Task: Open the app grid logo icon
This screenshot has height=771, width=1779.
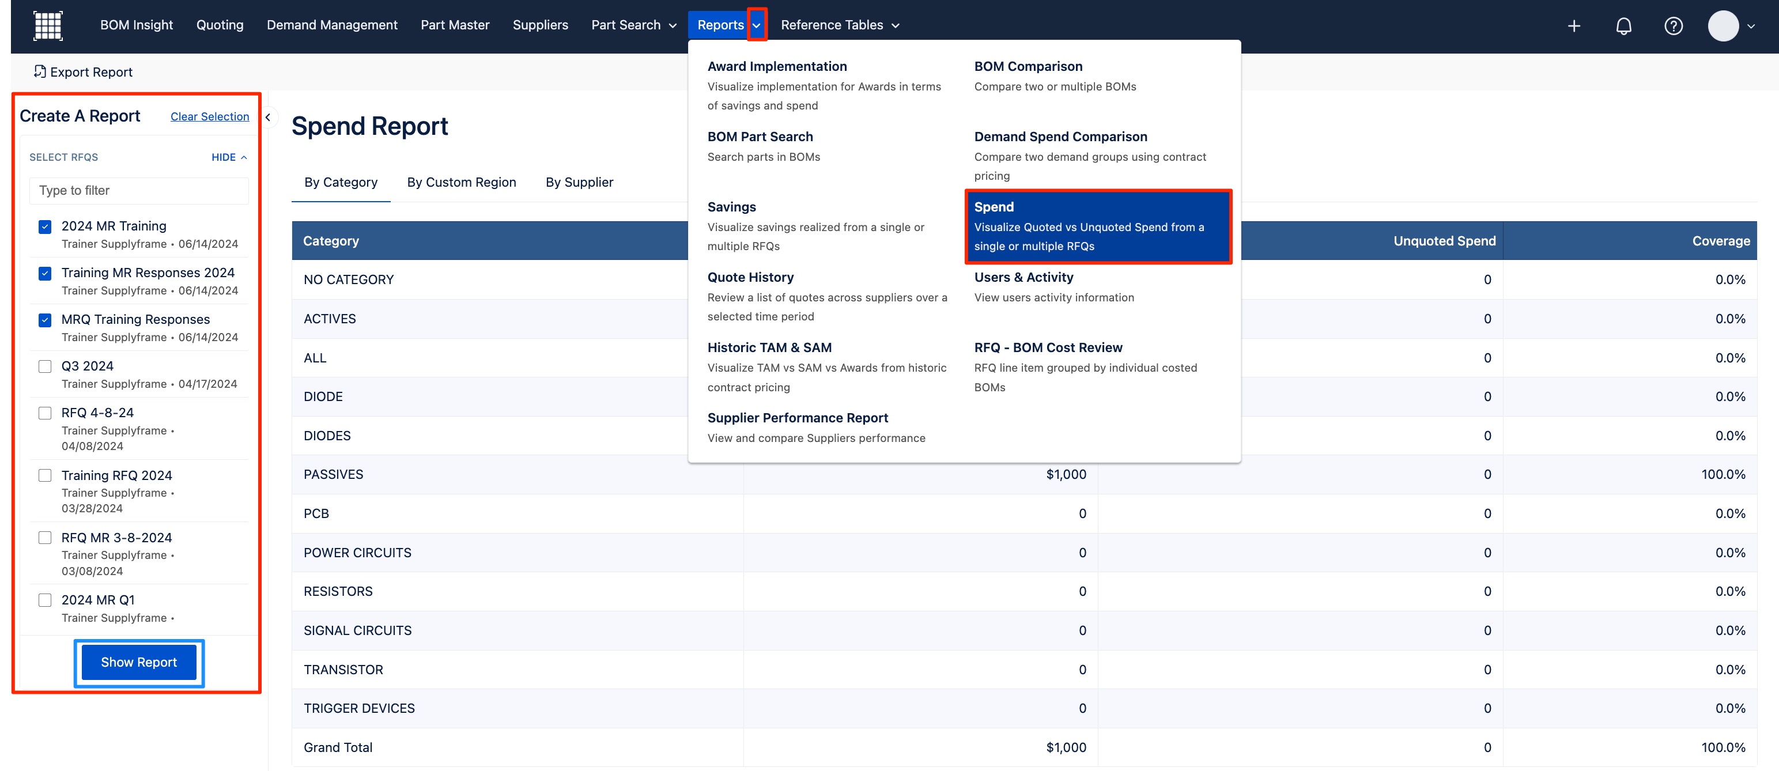Action: click(x=48, y=25)
